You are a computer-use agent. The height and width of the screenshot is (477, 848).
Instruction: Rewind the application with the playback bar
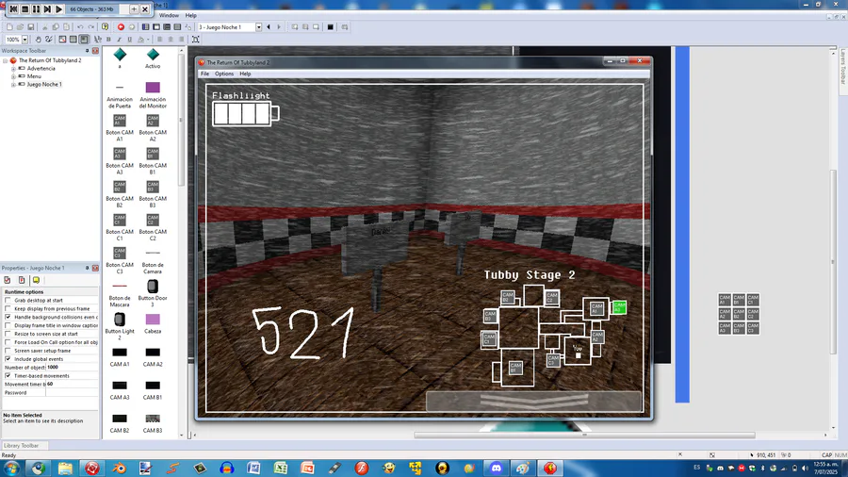click(13, 9)
